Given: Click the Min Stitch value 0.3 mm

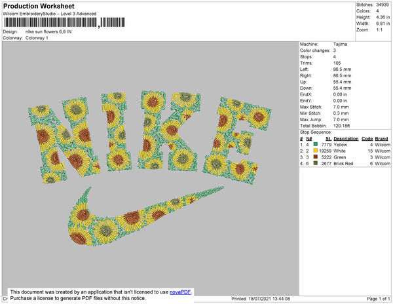Looking at the screenshot, I should coord(341,113).
